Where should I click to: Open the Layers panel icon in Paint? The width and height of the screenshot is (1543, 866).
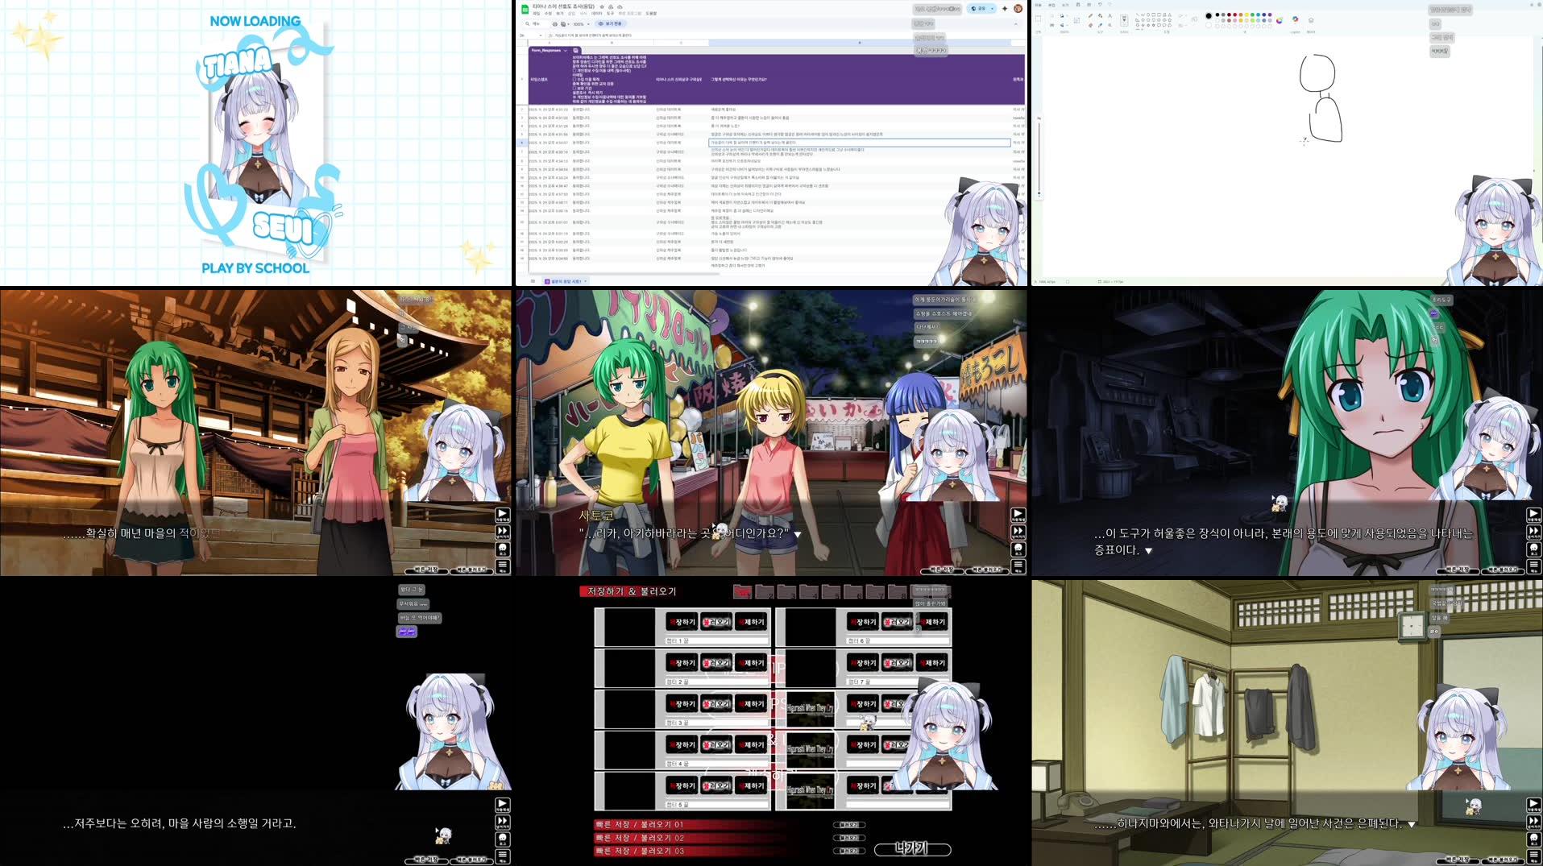point(1311,20)
